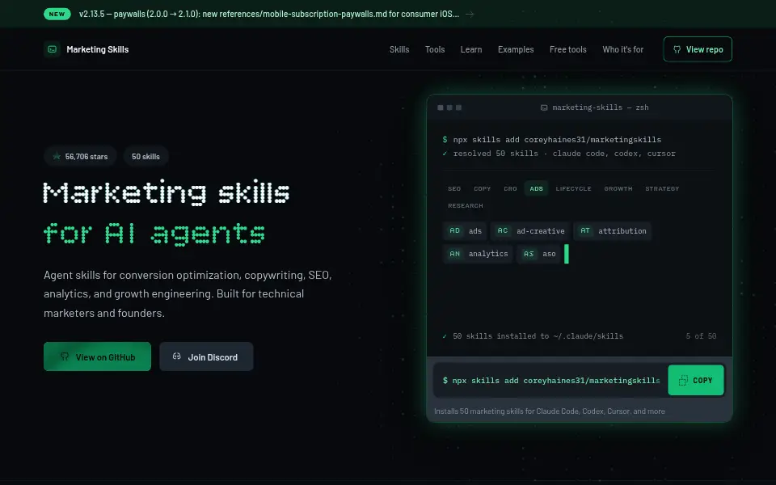Click the 50 skills pill

(x=146, y=156)
